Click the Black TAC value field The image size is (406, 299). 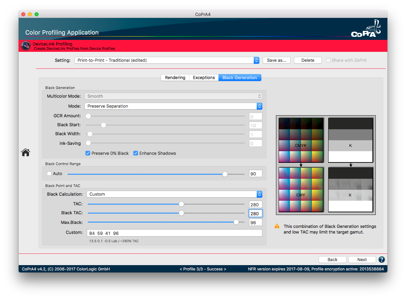(256, 213)
